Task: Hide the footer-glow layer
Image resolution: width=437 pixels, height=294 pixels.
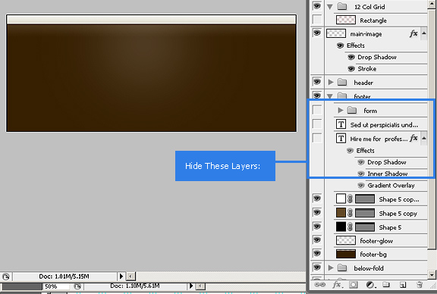Action: 317,239
